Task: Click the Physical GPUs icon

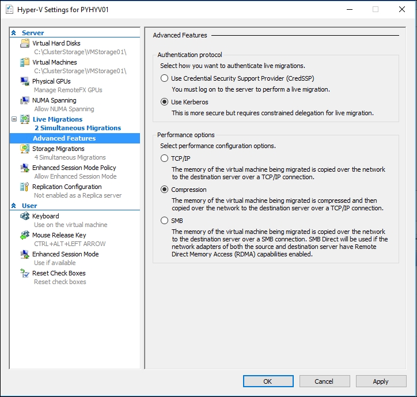Action: 25,81
